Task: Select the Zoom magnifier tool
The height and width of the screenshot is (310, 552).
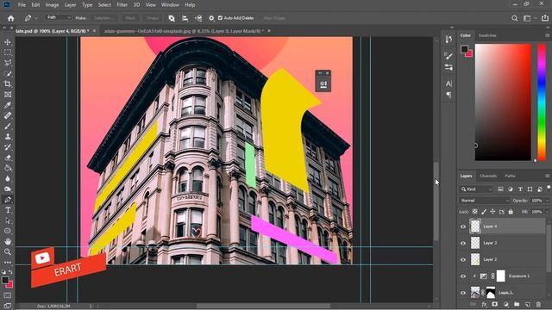Action: tap(8, 252)
